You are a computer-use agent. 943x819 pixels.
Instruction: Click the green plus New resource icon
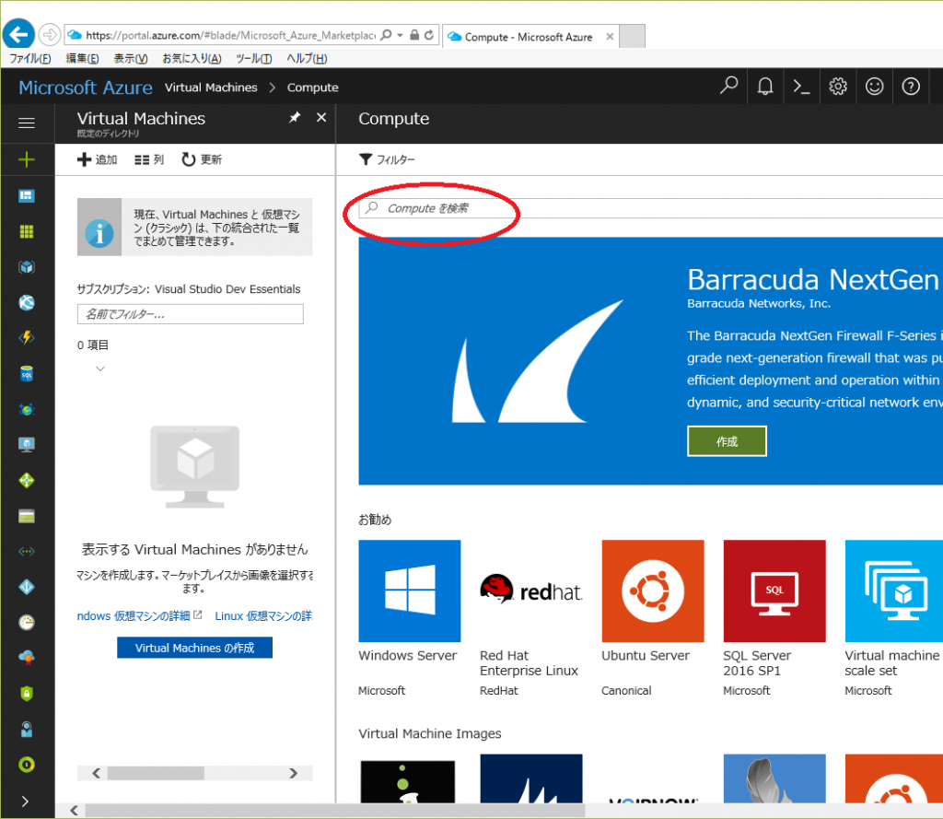[x=27, y=159]
